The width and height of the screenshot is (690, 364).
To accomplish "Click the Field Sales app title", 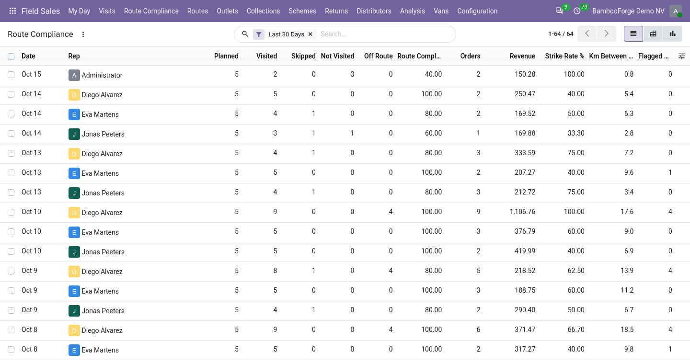I will (41, 11).
